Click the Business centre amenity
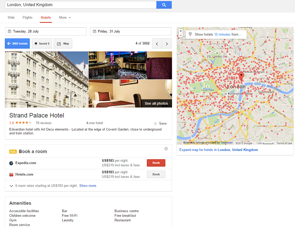 pyautogui.click(x=127, y=211)
